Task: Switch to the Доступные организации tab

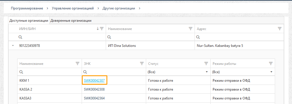Action: point(29,21)
